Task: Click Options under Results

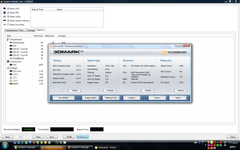Action: (x=181, y=90)
